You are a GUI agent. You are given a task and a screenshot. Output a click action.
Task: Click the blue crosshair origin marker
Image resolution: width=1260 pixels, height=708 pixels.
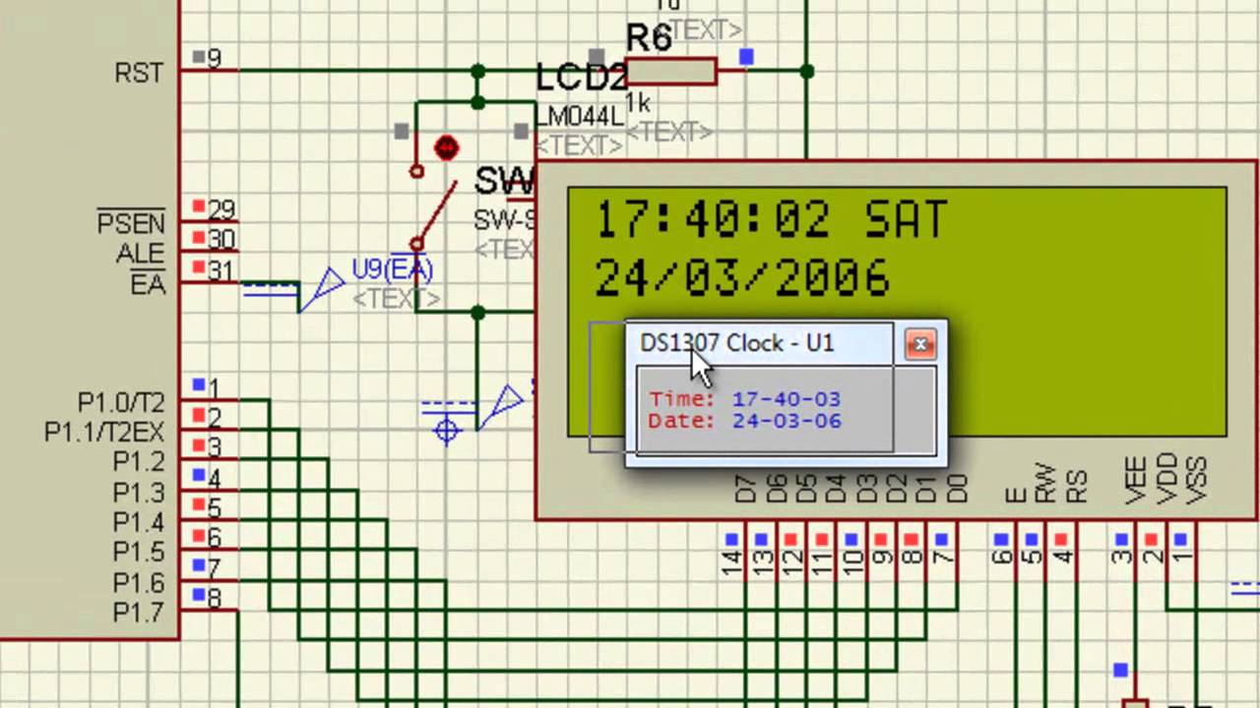[447, 431]
